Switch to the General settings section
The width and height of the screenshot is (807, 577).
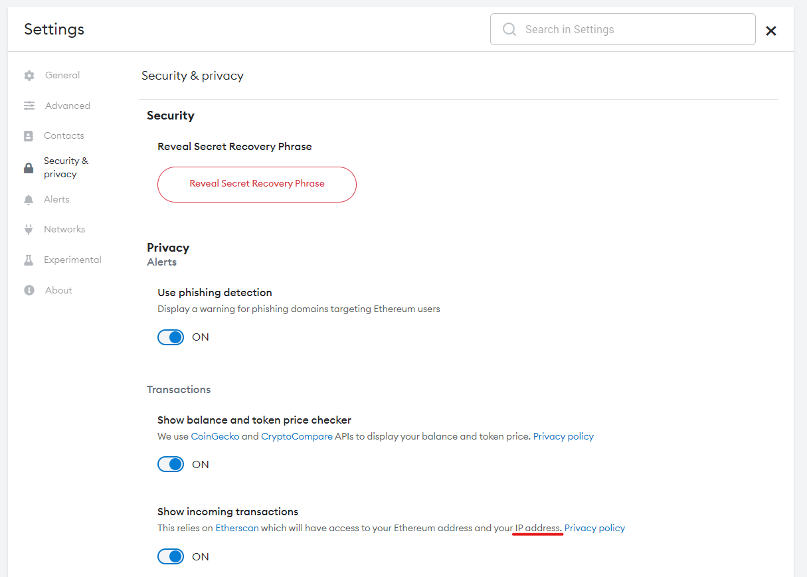pos(62,75)
